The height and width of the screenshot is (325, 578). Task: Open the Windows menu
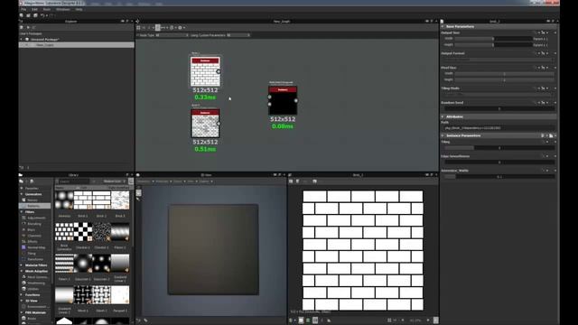63,9
